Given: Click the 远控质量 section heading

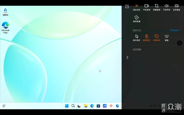Looking at the screenshot, I should click(x=137, y=50).
